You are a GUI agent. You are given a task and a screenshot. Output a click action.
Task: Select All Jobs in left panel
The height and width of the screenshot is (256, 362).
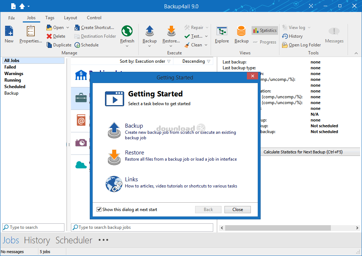tap(33, 61)
